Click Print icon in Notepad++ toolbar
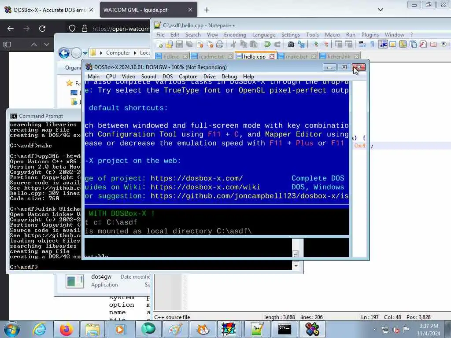This screenshot has height=338, width=451. point(220,44)
